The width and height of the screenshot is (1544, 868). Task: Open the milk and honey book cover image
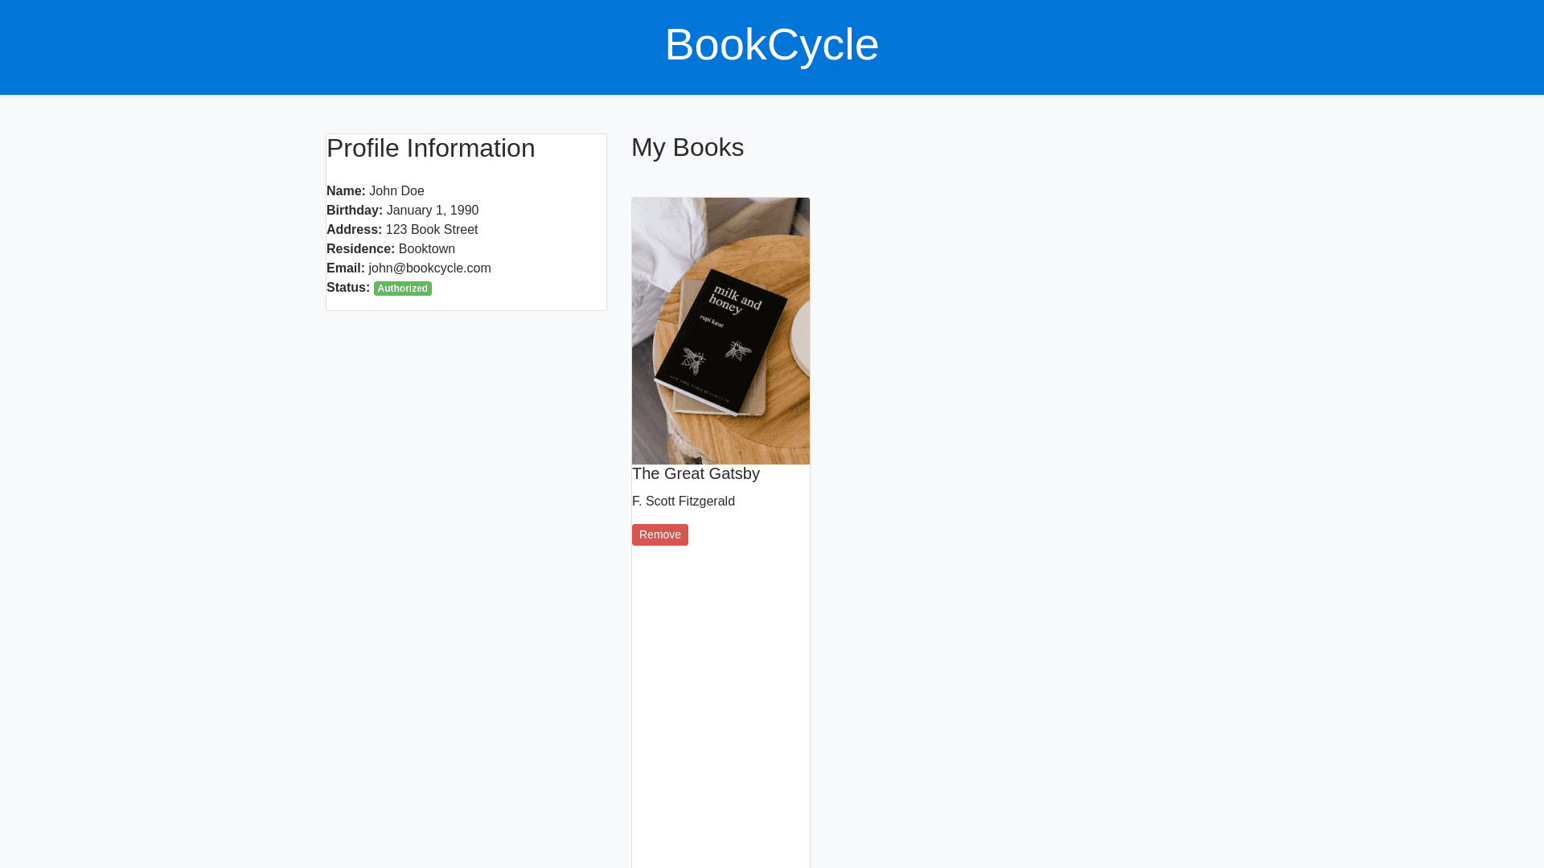coord(721,330)
